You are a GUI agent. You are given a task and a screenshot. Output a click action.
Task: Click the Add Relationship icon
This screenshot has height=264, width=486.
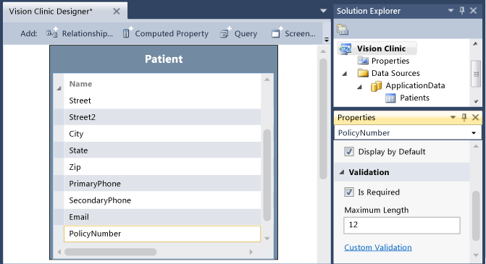coord(52,33)
